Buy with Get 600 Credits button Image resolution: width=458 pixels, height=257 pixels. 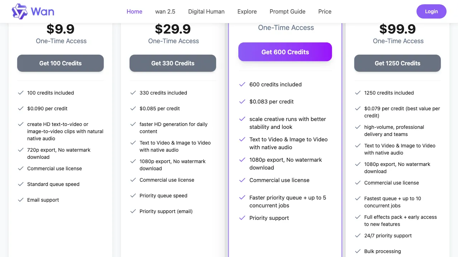point(285,52)
